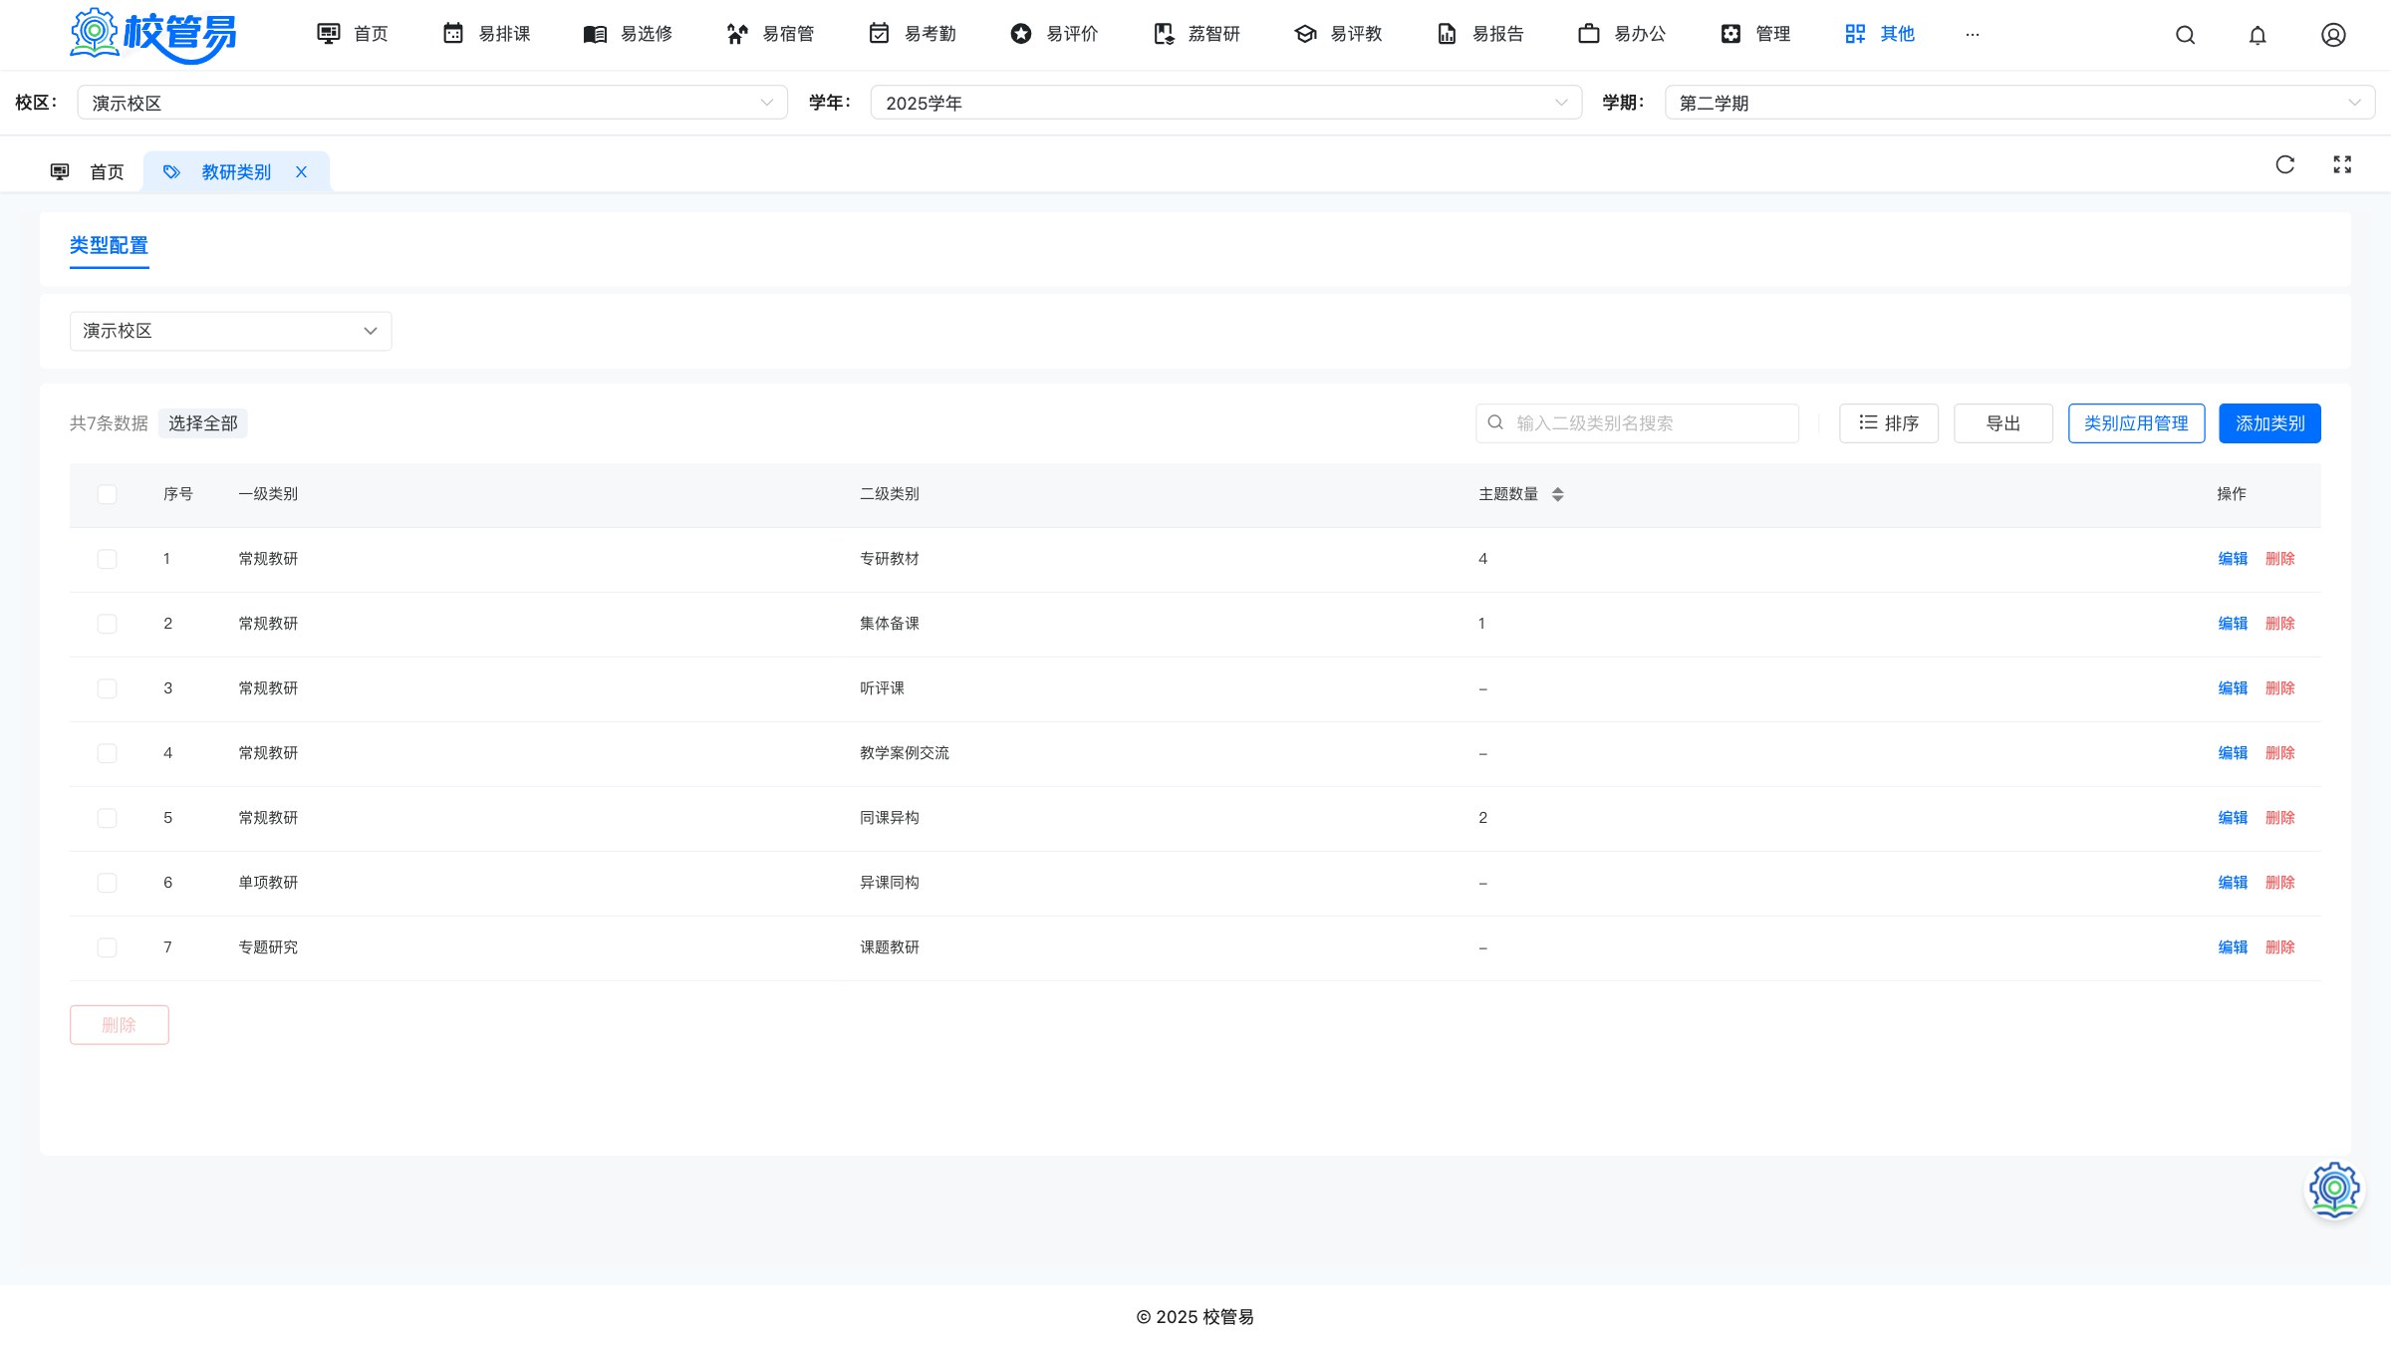Tick the checkbox for row 专研教材
Screen dimensions: 2391x1345
tap(107, 559)
